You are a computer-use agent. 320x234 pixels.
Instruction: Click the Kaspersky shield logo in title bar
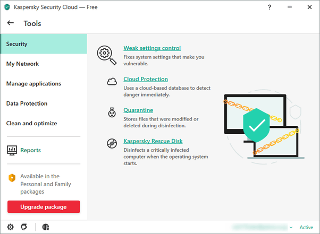pos(7,7)
